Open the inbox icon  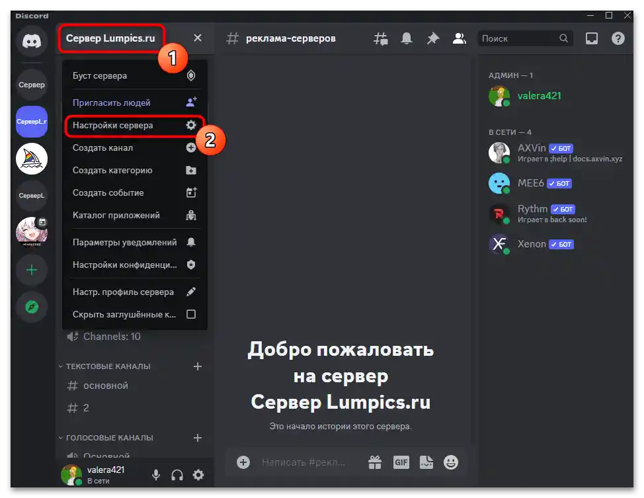(x=590, y=38)
